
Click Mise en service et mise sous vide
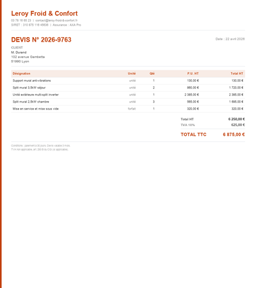click(x=35, y=109)
